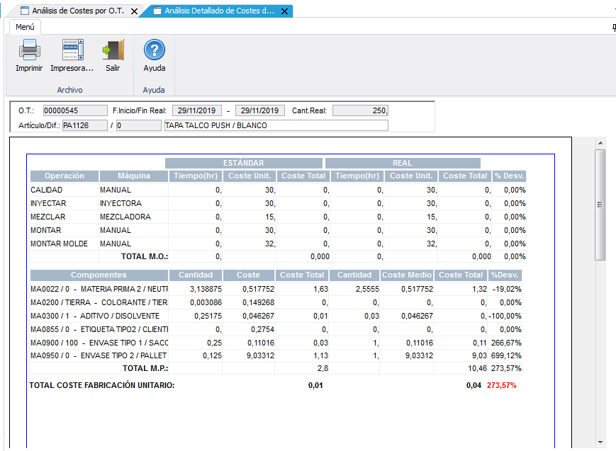
Task: Click the article description TAPA TALCO PUSH field
Action: pos(276,125)
